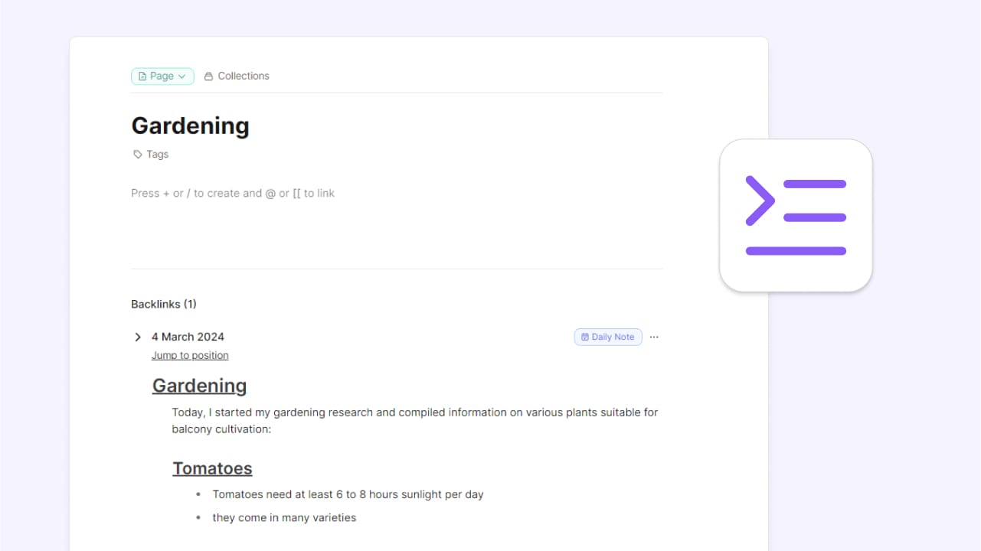Add tags via the Tags label

pos(157,155)
